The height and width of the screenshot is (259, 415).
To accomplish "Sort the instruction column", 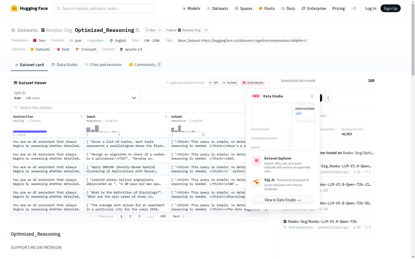I will (81, 117).
